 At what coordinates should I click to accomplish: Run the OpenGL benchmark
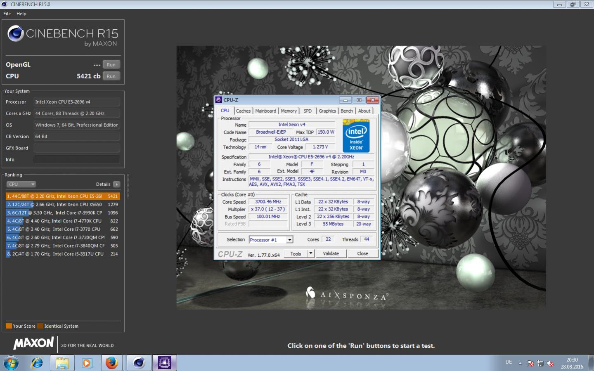click(x=111, y=65)
